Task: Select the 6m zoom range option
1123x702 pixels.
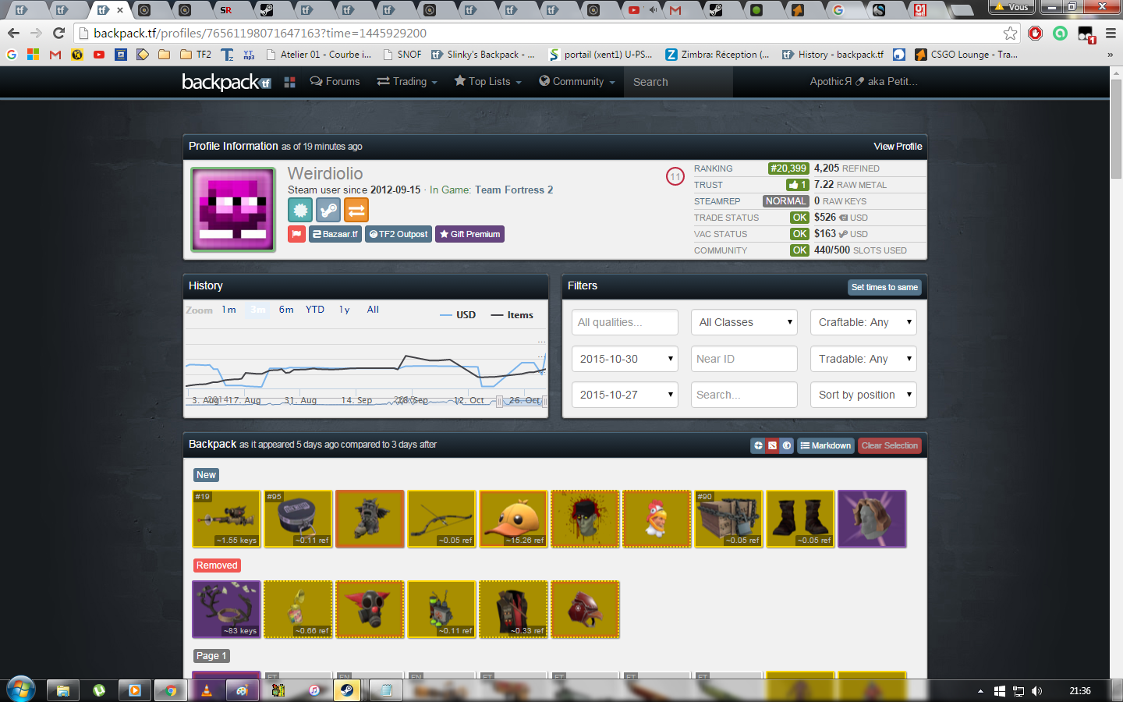Action: [x=286, y=310]
